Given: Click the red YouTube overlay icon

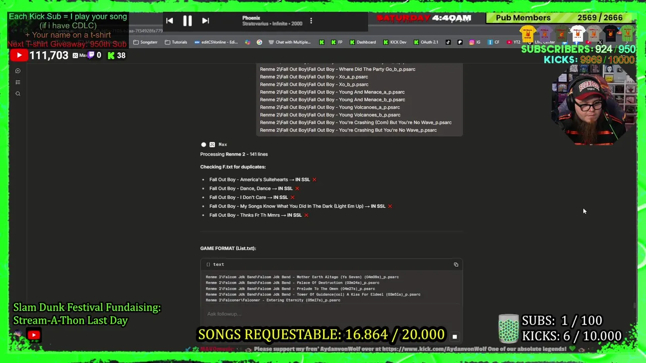Looking at the screenshot, I should tap(19, 55).
